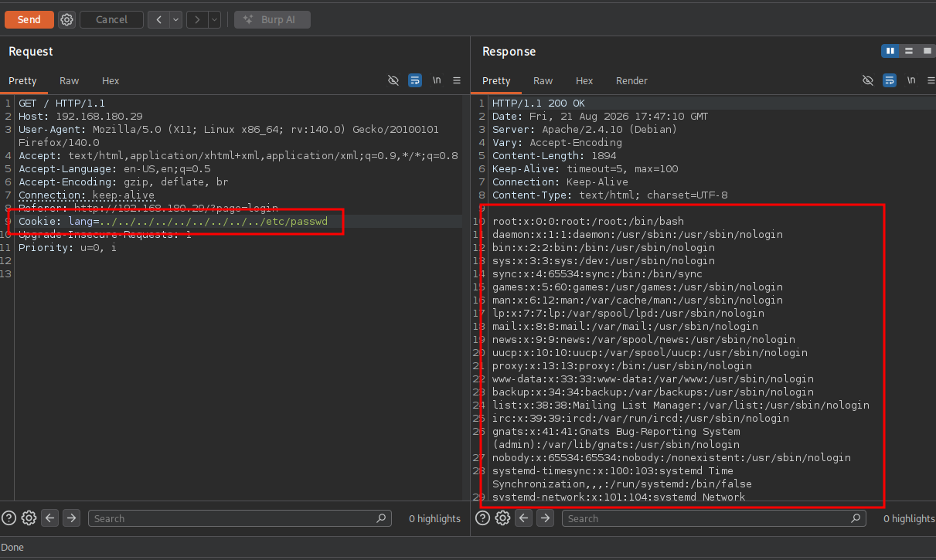This screenshot has height=560, width=936.
Task: Switch Response panel to Pretty tab
Action: [x=496, y=80]
